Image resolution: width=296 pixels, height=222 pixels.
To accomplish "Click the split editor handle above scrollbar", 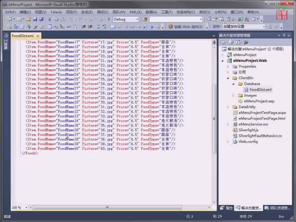I will click(x=214, y=42).
